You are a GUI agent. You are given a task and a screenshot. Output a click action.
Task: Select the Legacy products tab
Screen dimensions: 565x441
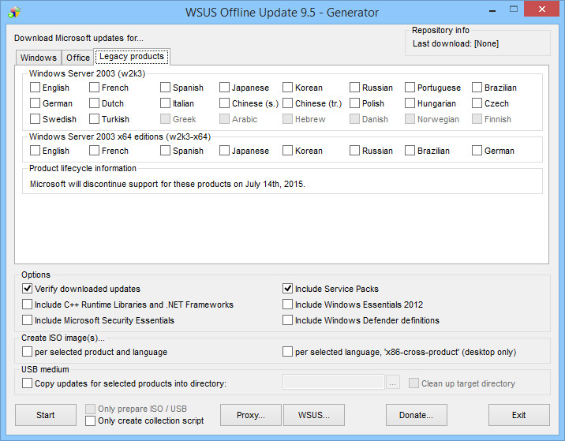(x=132, y=57)
